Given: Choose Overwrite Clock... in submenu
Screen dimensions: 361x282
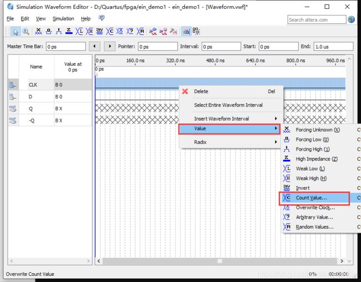Looking at the screenshot, I should tap(320, 208).
